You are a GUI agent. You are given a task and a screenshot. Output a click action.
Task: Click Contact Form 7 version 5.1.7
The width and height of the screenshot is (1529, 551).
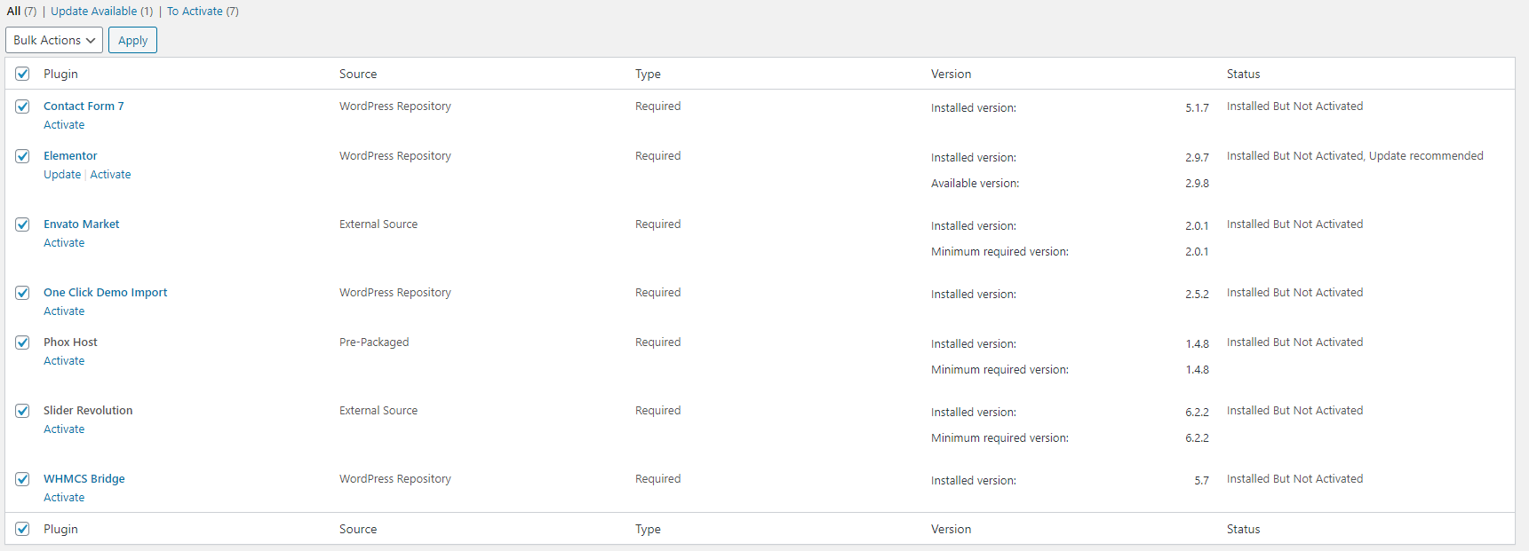coord(1197,108)
